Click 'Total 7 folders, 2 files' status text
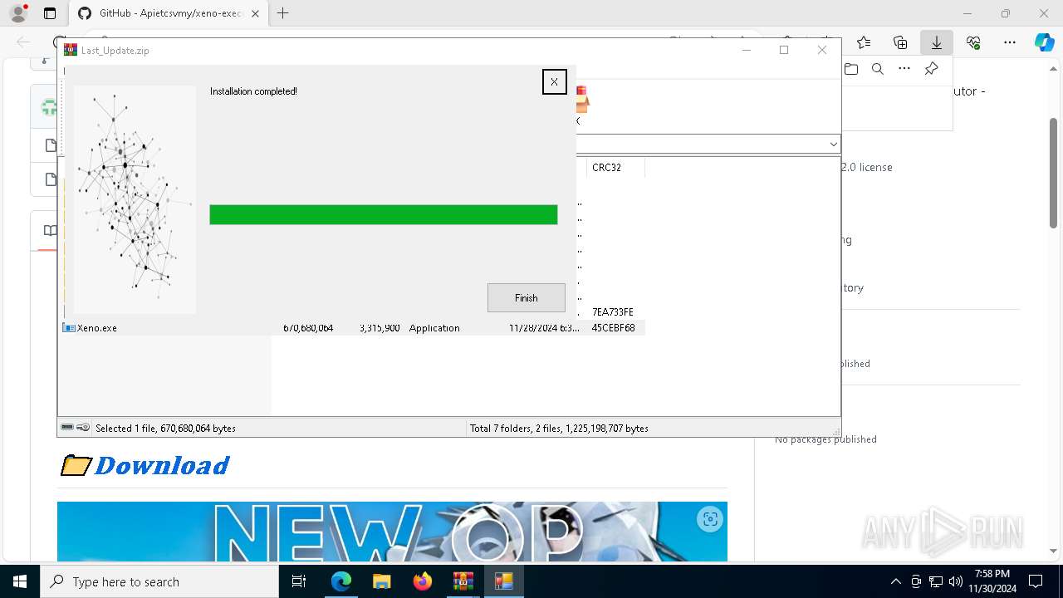The height and width of the screenshot is (598, 1063). tap(559, 429)
